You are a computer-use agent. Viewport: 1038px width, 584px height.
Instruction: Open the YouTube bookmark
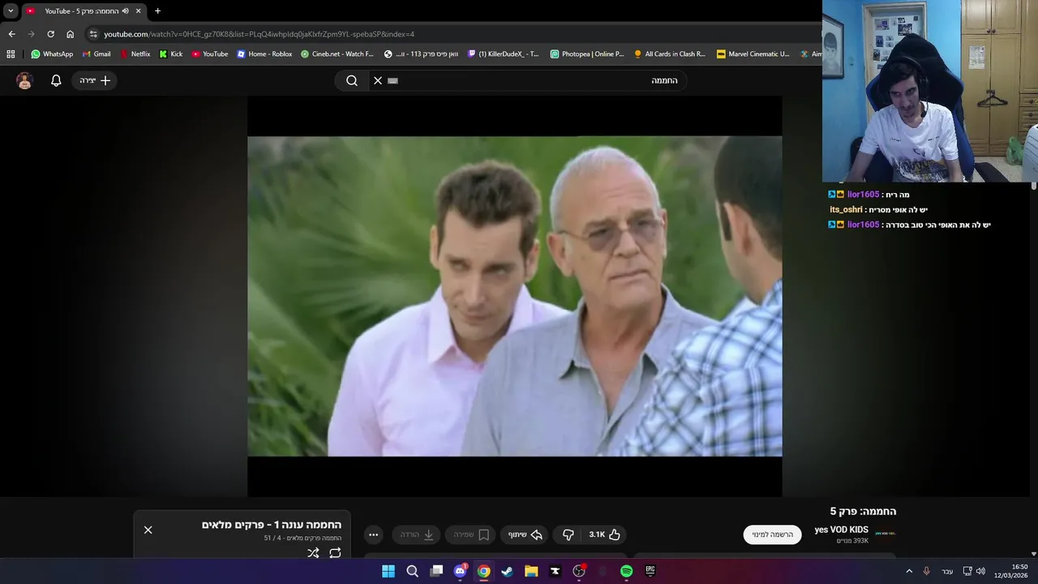[x=210, y=54]
